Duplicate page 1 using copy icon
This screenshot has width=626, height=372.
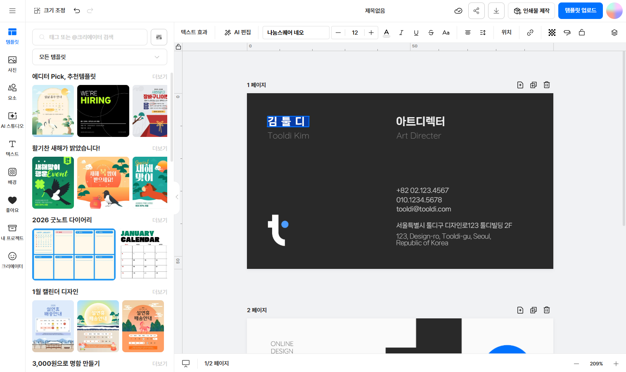tap(533, 85)
